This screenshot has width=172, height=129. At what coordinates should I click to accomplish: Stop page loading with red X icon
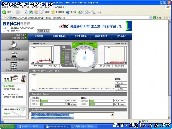(25, 12)
